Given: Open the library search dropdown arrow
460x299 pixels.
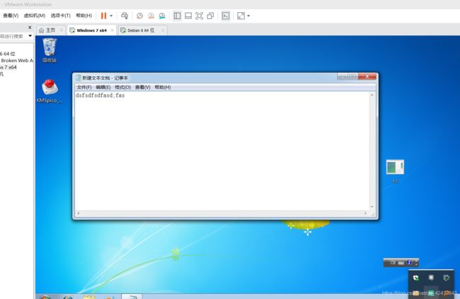Looking at the screenshot, I should pos(30,36).
